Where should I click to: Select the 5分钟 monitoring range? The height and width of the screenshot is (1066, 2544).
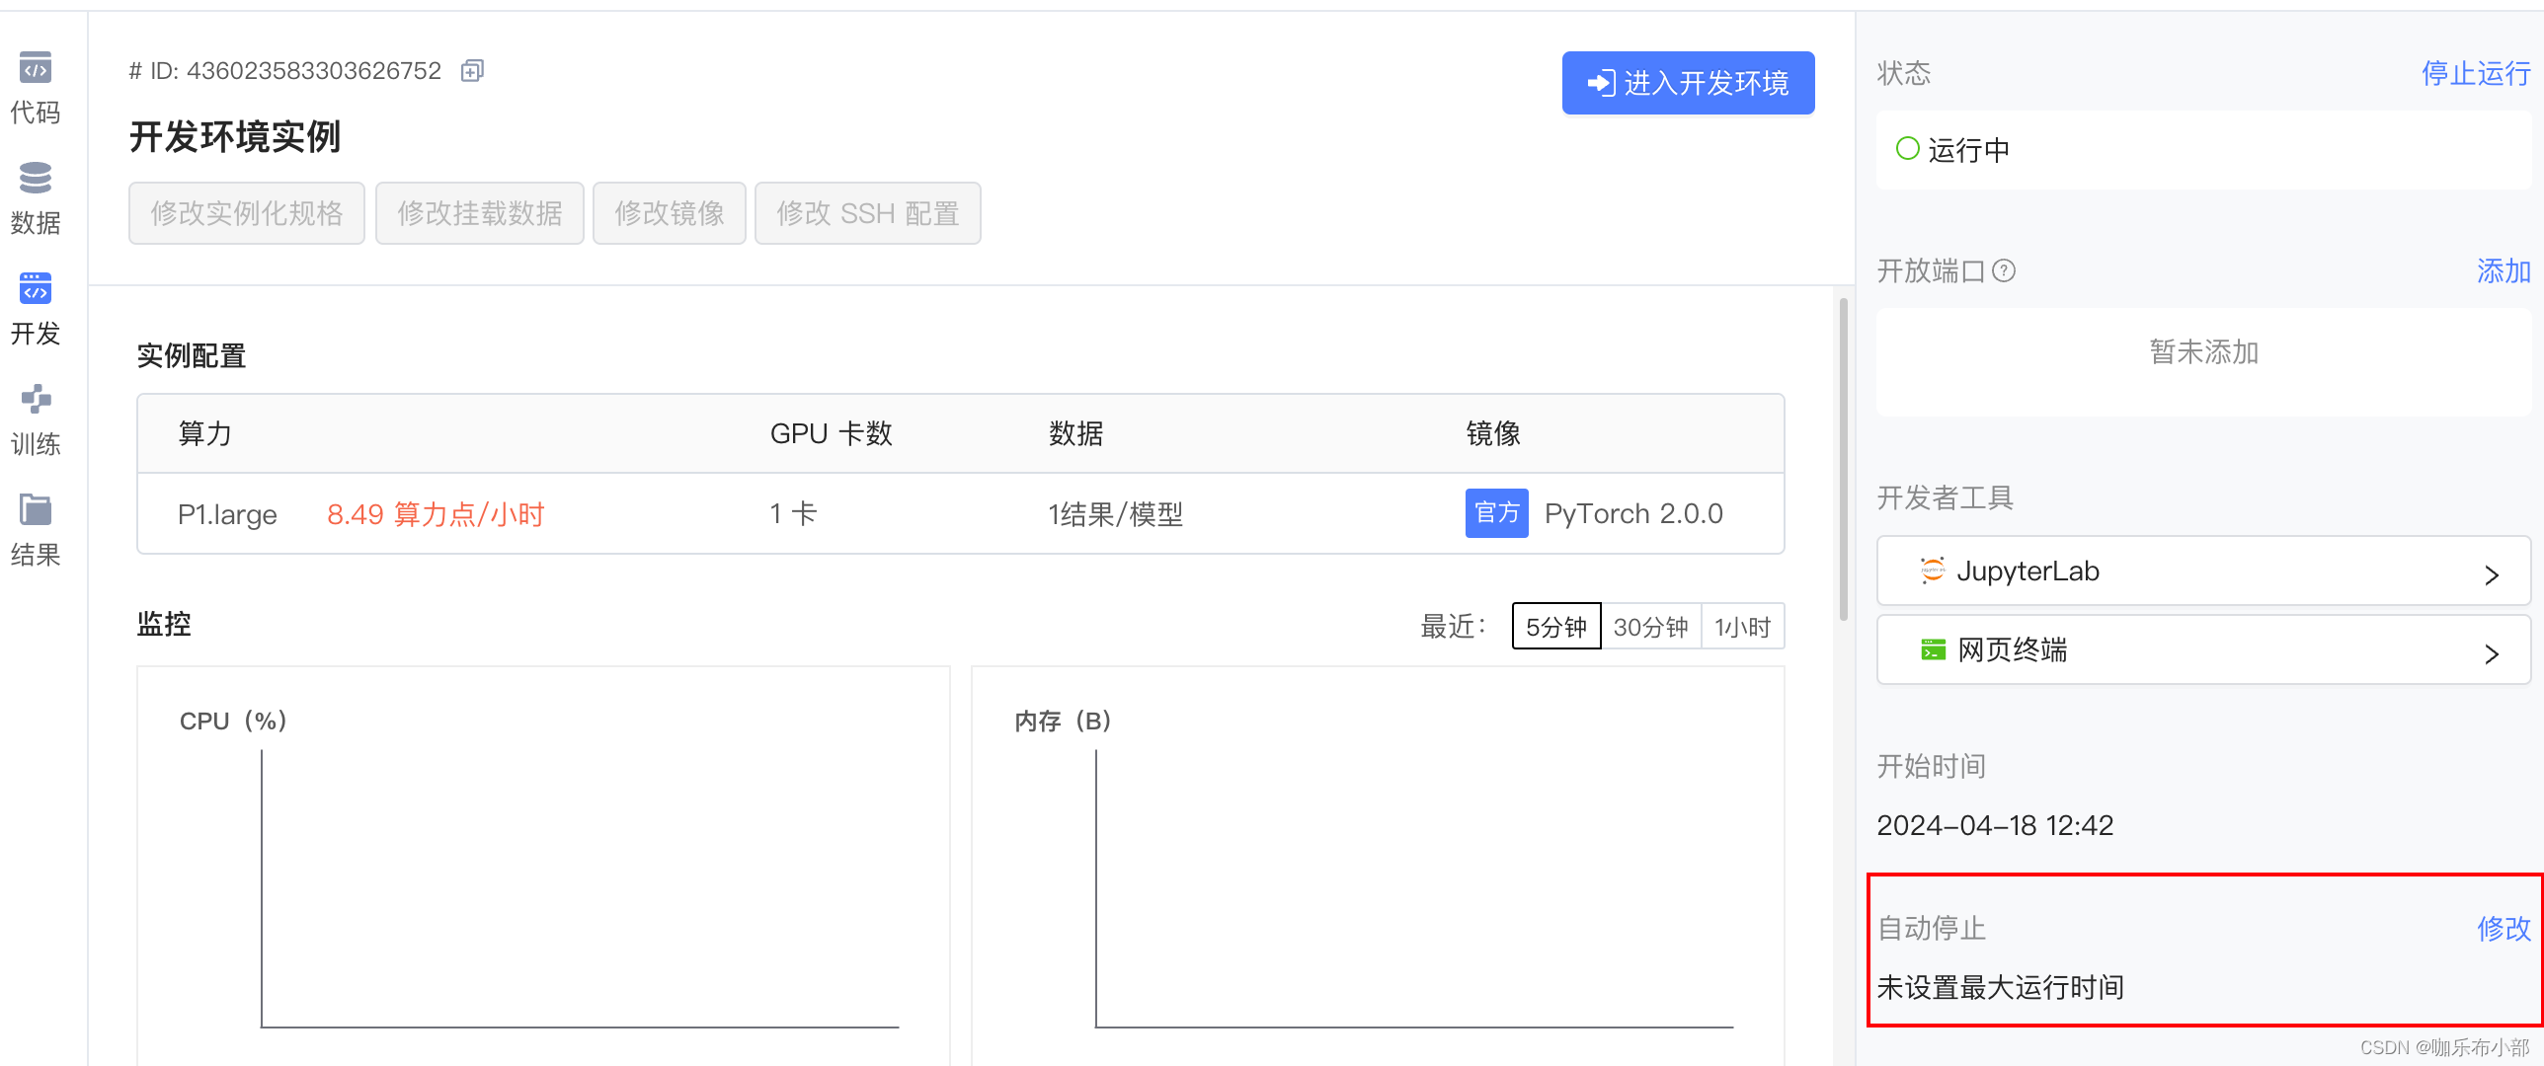(x=1555, y=627)
